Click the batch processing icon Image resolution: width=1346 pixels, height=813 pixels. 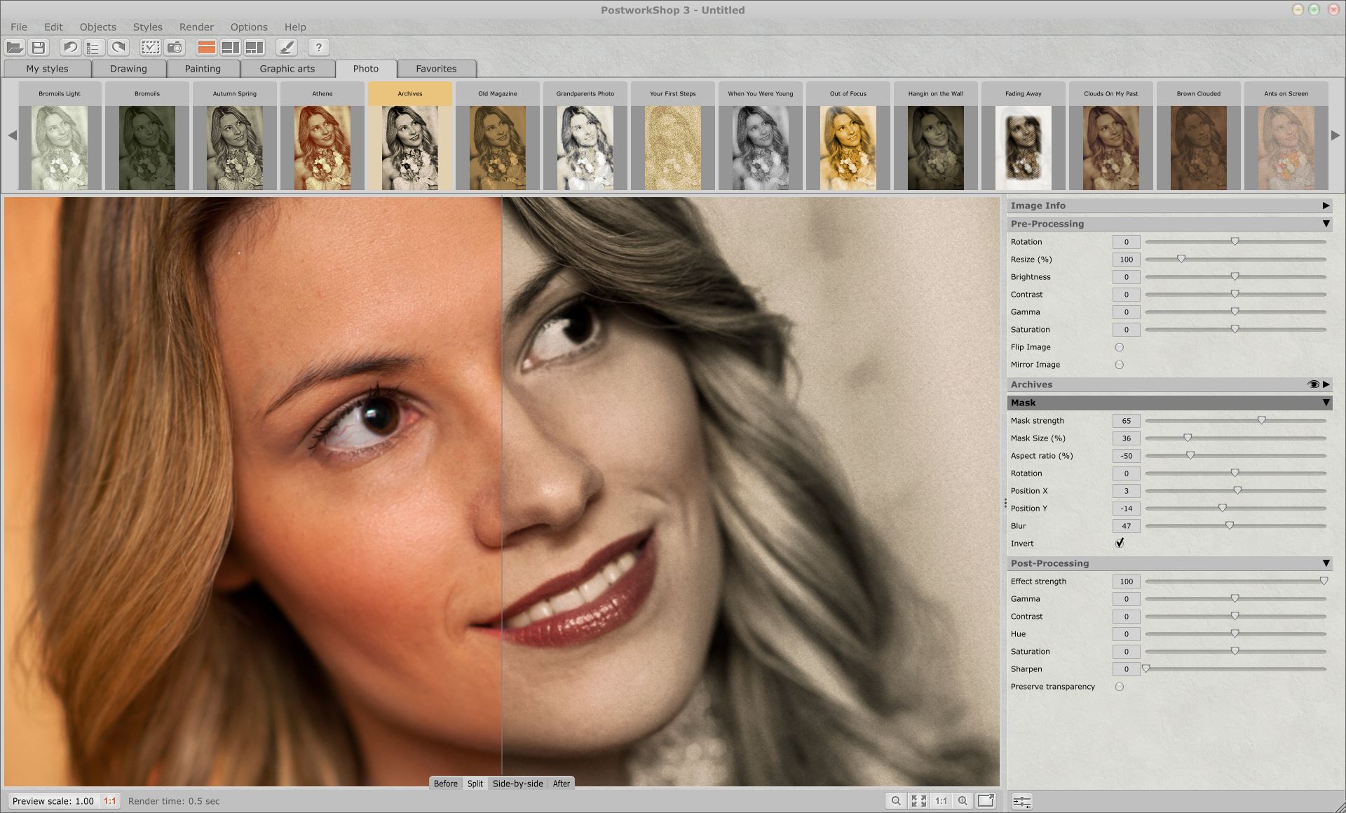pyautogui.click(x=94, y=47)
